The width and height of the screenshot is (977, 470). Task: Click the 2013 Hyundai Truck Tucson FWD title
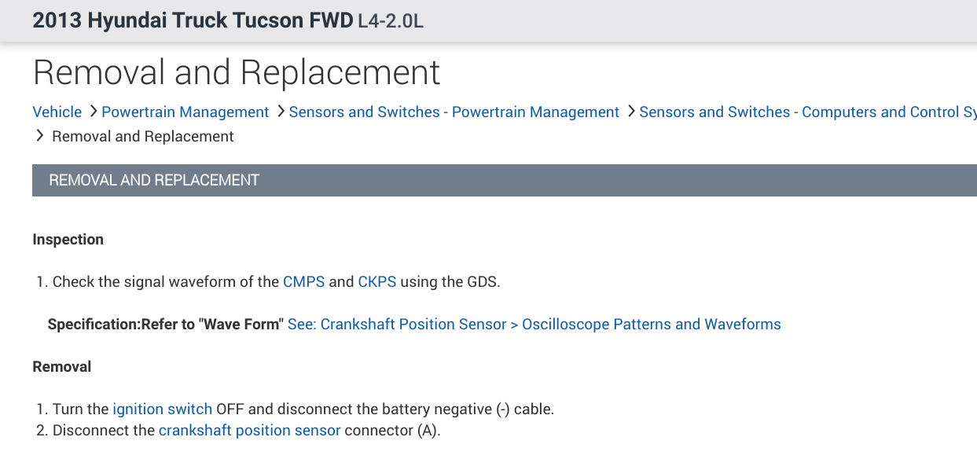193,20
